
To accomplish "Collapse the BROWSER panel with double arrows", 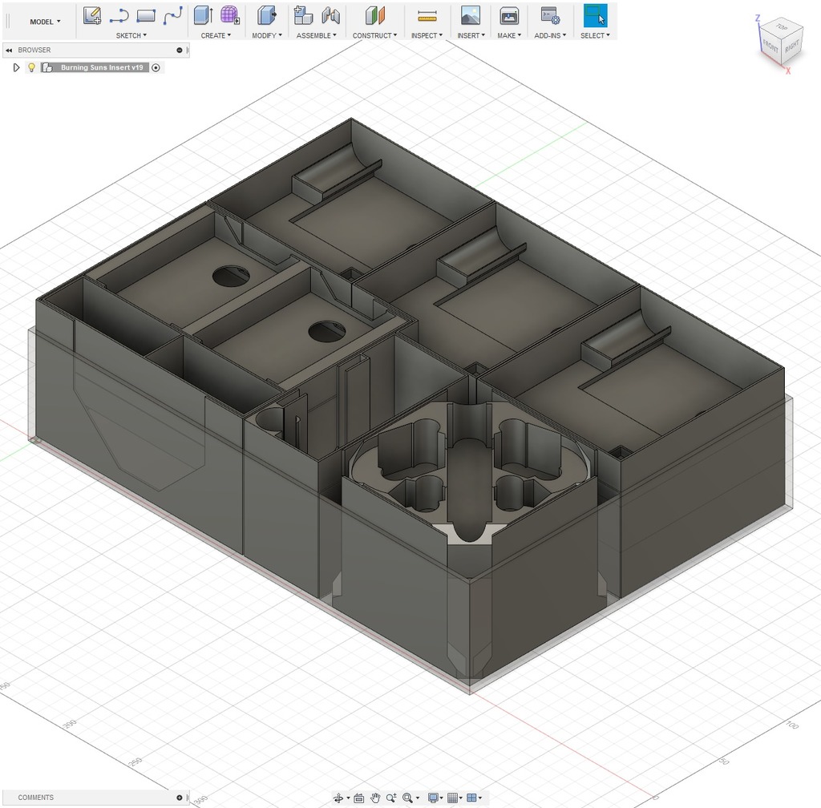I will click(x=9, y=50).
